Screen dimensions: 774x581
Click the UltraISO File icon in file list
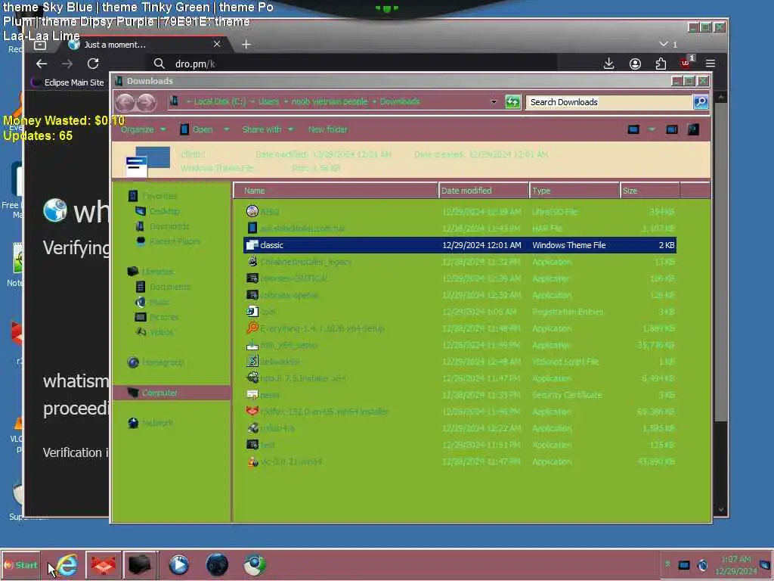click(x=252, y=212)
